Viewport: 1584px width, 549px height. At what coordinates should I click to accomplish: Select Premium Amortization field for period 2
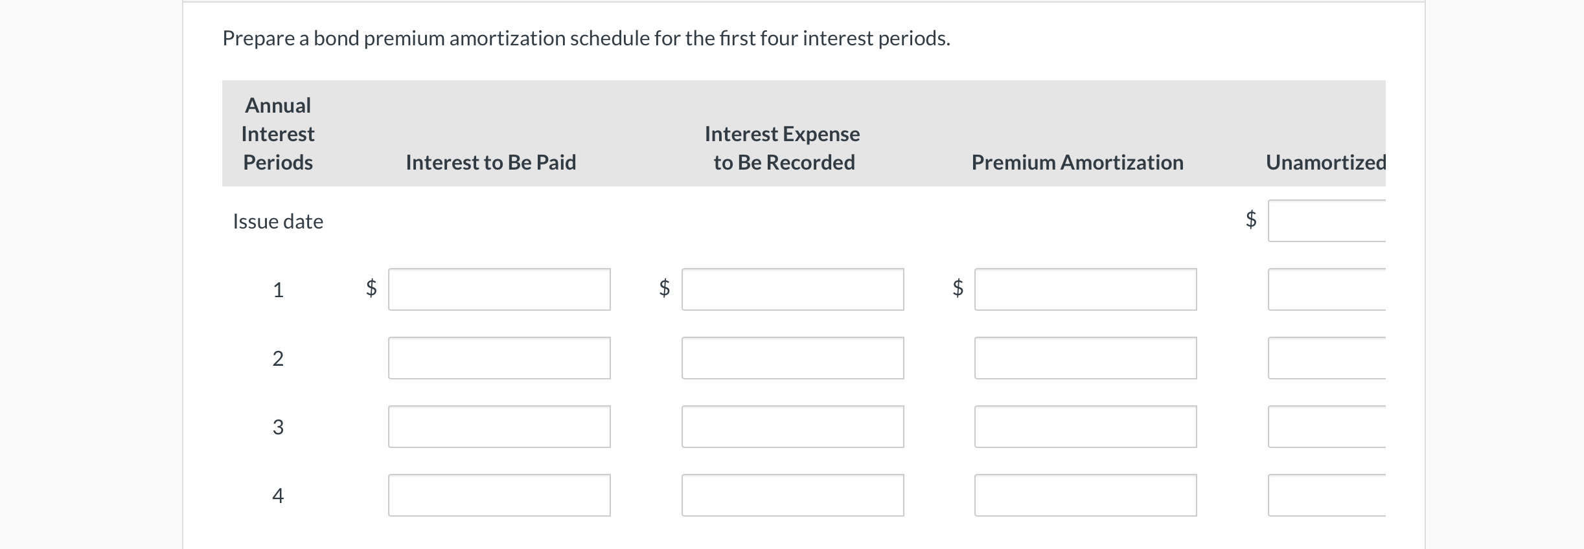tap(1086, 358)
